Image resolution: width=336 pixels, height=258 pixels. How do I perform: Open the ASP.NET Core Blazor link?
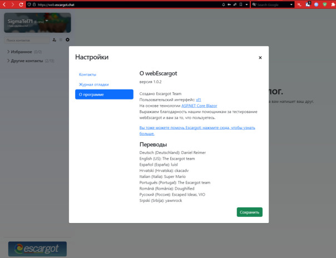[x=199, y=106]
